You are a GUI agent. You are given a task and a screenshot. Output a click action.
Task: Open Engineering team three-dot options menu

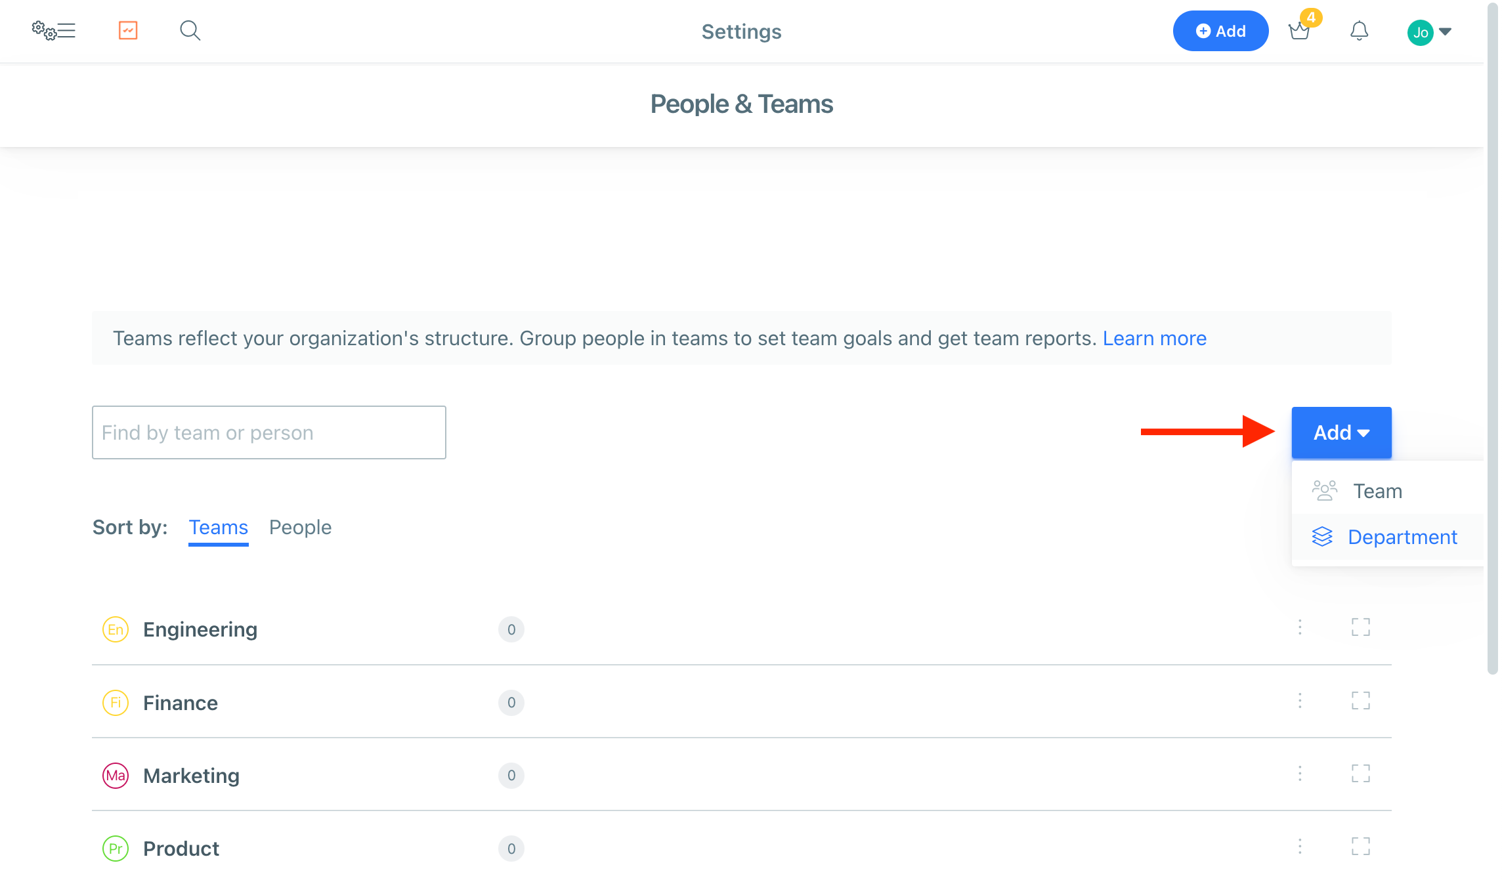[x=1300, y=627]
